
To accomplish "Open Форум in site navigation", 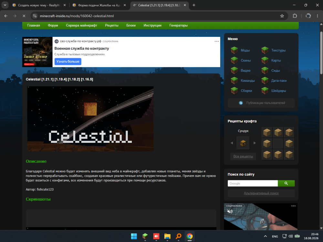I will [x=53, y=25].
